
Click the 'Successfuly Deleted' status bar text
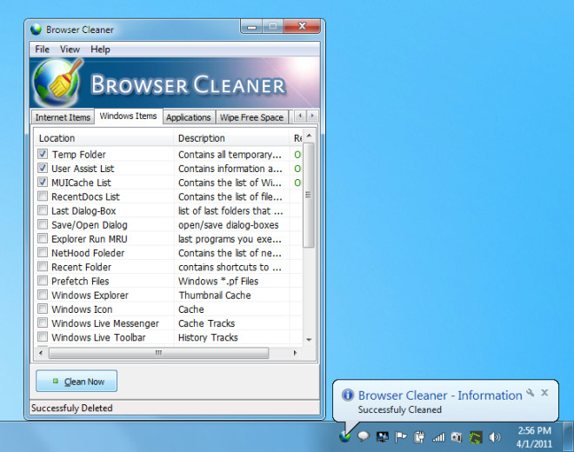pyautogui.click(x=71, y=408)
